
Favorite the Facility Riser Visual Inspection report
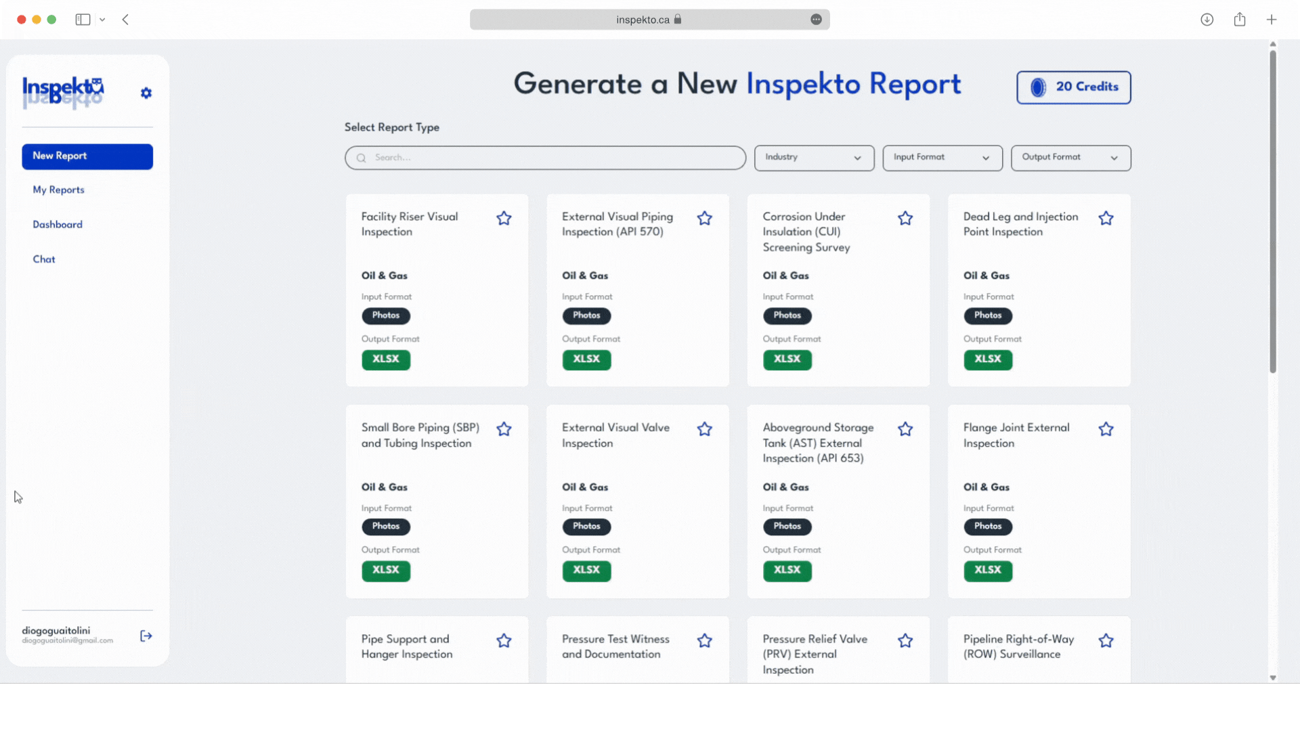(504, 218)
